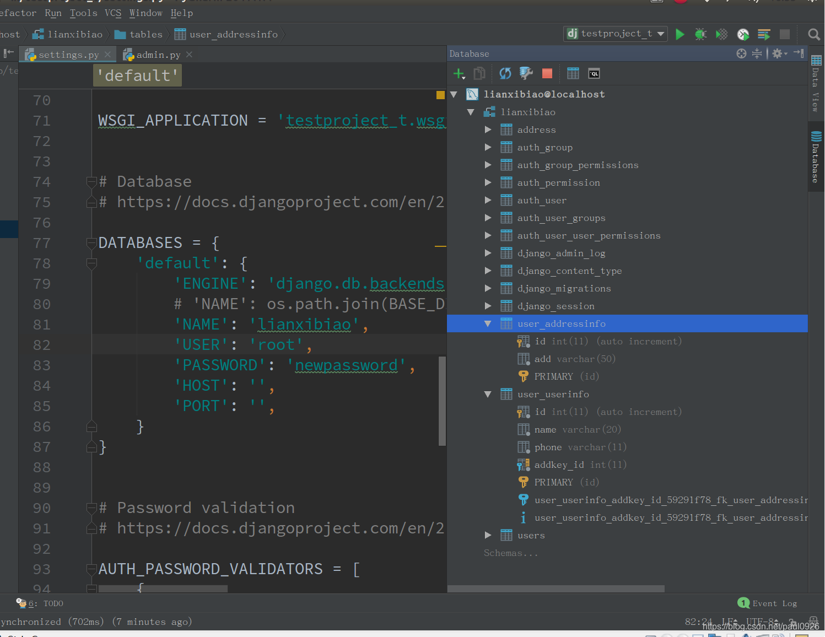Open run configuration dropdown testproject_t
The height and width of the screenshot is (637, 825).
(x=616, y=34)
